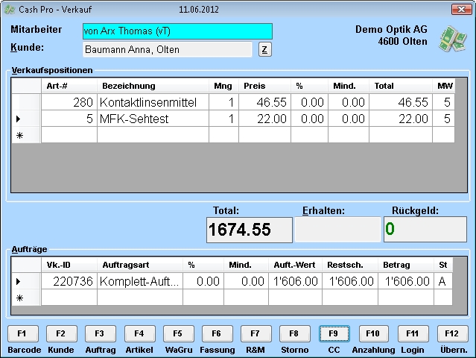Click the Bezeichnung column header
476x358 pixels.
click(x=153, y=86)
